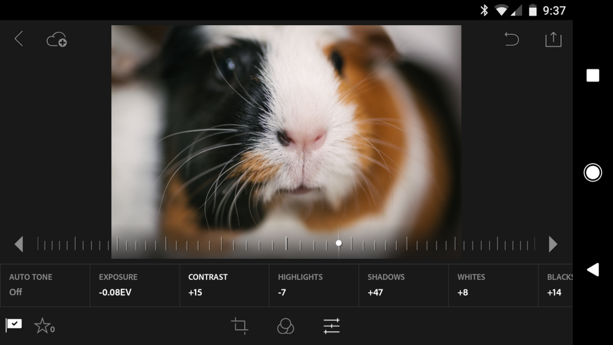Viewport: 613px width, 345px height.
Task: Tap the guinea pig photo preview
Action: [286, 141]
